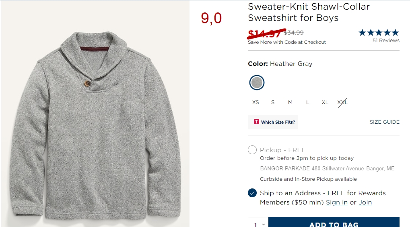Viewport: 410px width, 227px height.
Task: Click the chevron in the quantity box
Action: coord(264,224)
